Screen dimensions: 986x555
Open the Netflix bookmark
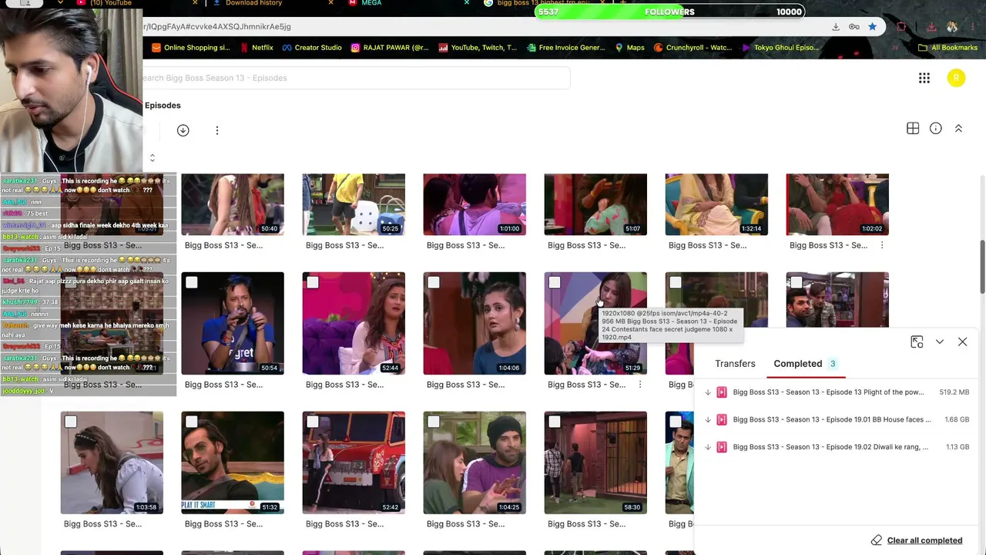(x=257, y=48)
